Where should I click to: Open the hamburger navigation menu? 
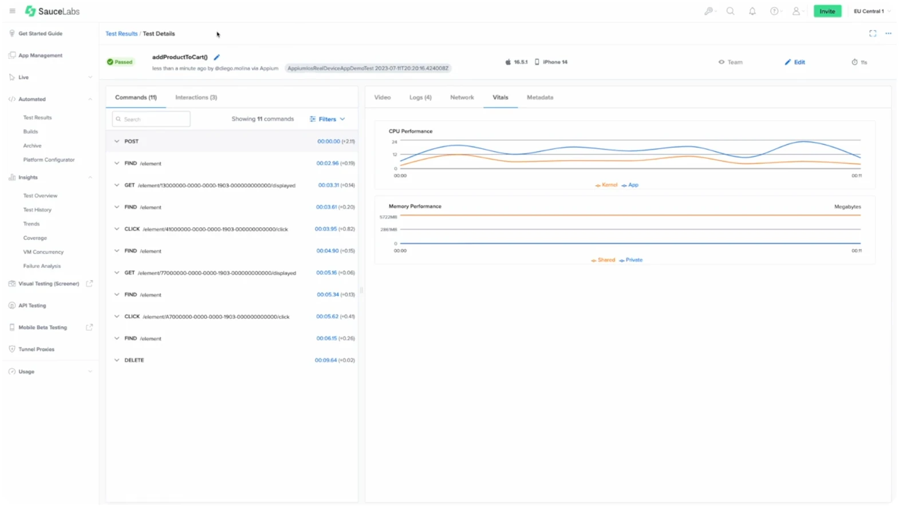click(x=12, y=11)
